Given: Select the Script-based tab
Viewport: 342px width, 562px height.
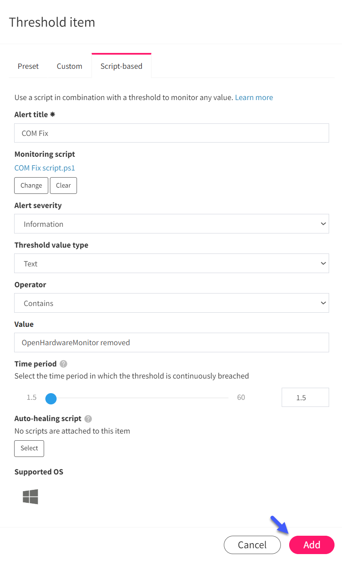Looking at the screenshot, I should [121, 66].
